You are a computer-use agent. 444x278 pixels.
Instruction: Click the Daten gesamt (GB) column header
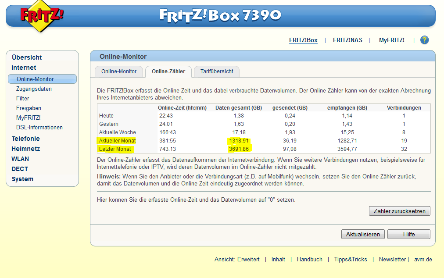pyautogui.click(x=239, y=108)
